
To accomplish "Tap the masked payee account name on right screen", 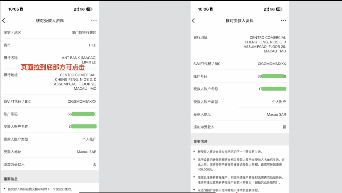I will coord(273,89).
